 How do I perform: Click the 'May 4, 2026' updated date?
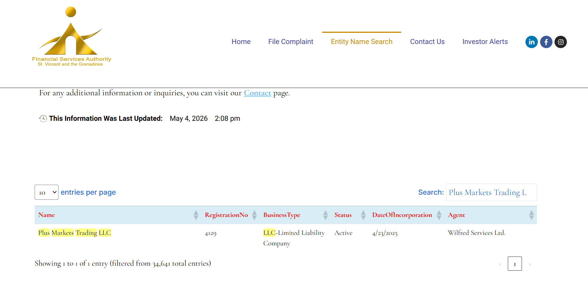tap(189, 118)
